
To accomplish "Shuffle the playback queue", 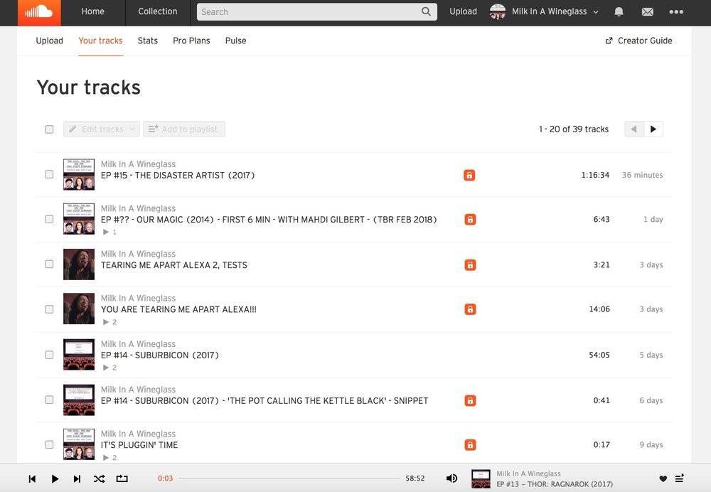I will [99, 478].
